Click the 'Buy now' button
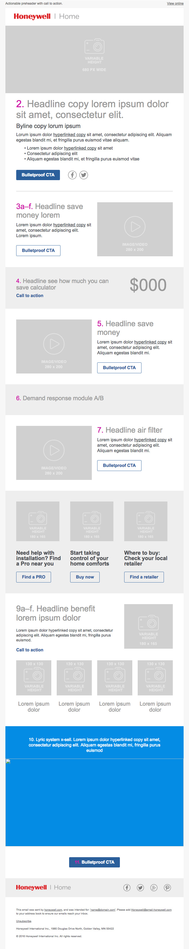Viewport: 189px width, 949px height. 85,577
